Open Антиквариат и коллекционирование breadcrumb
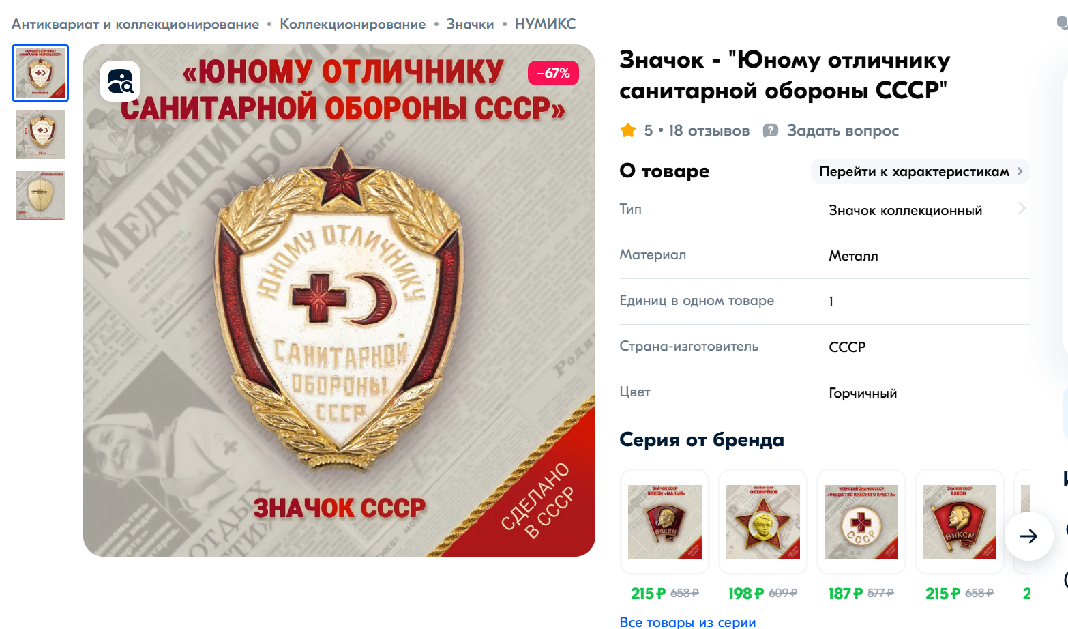The width and height of the screenshot is (1068, 629). 135,25
